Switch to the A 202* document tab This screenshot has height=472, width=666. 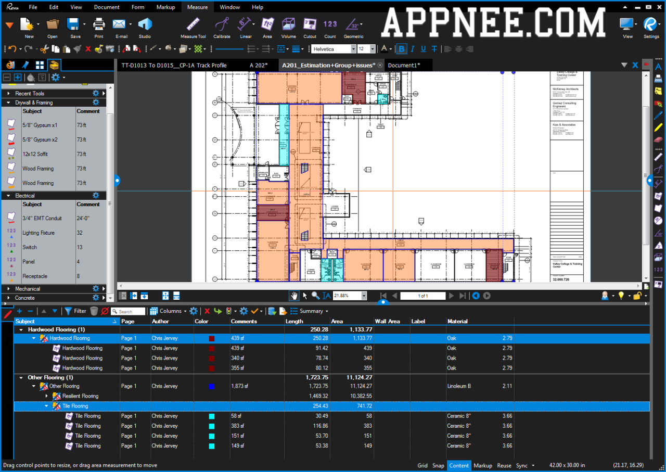coord(259,65)
